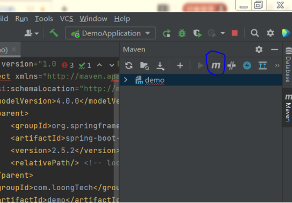Restore the window with the maximize button
Image resolution: width=292 pixels, height=203 pixels.
(259, 5)
